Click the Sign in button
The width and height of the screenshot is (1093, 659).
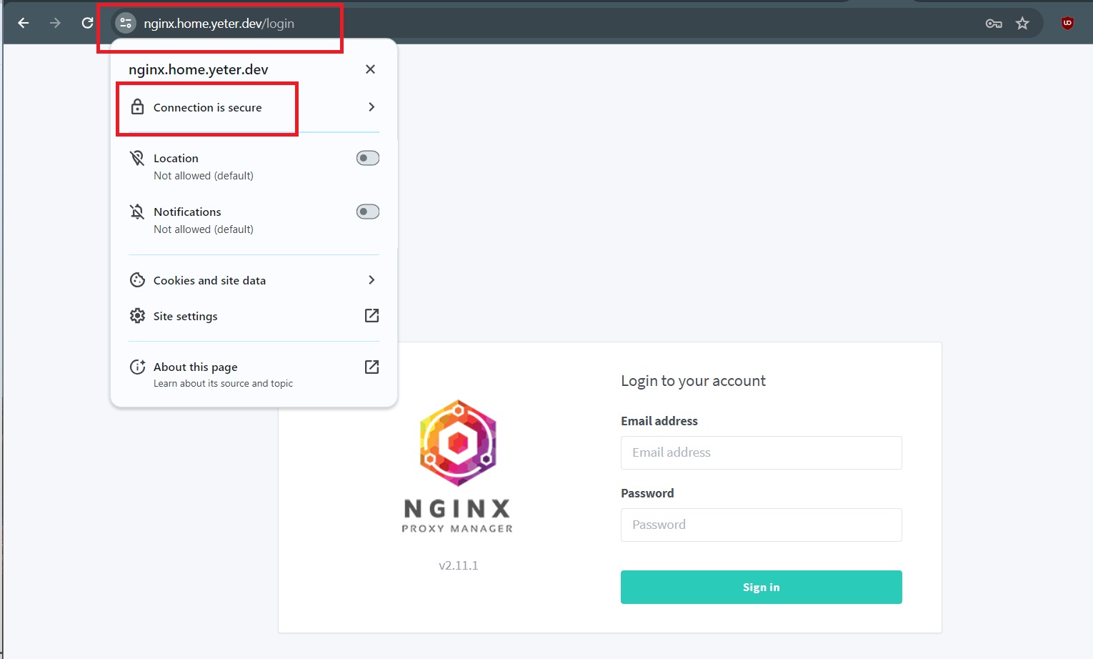pos(761,587)
